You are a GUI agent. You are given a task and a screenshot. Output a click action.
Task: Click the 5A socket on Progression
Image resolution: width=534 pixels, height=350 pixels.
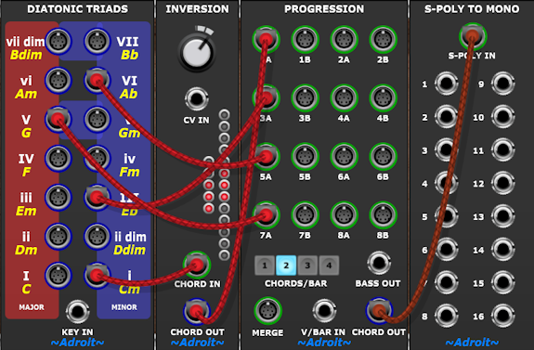(266, 156)
